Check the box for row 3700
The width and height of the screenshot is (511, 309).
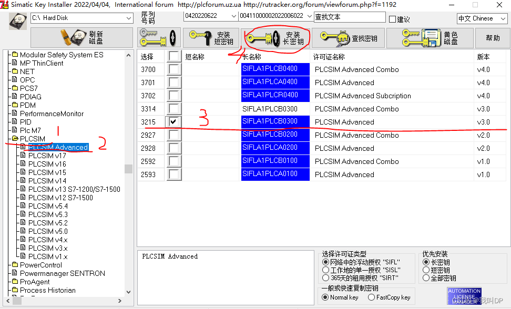(173, 69)
